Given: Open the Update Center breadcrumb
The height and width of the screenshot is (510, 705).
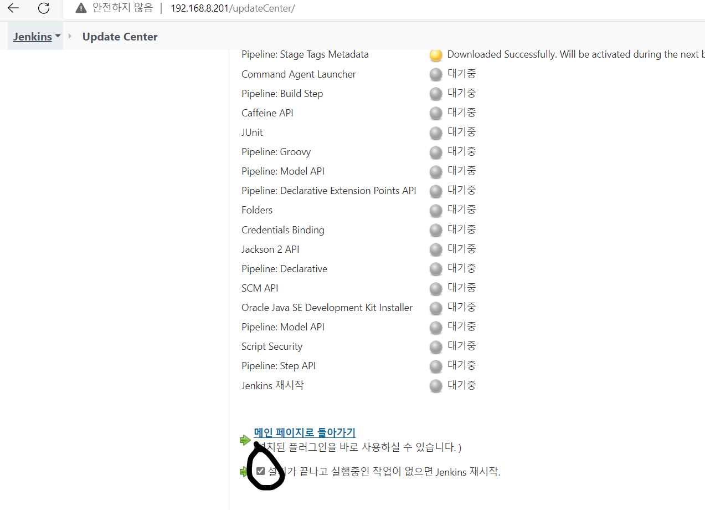Looking at the screenshot, I should (x=120, y=37).
